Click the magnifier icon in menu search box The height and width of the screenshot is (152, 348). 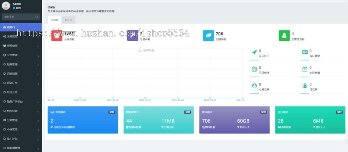[x=37, y=17]
